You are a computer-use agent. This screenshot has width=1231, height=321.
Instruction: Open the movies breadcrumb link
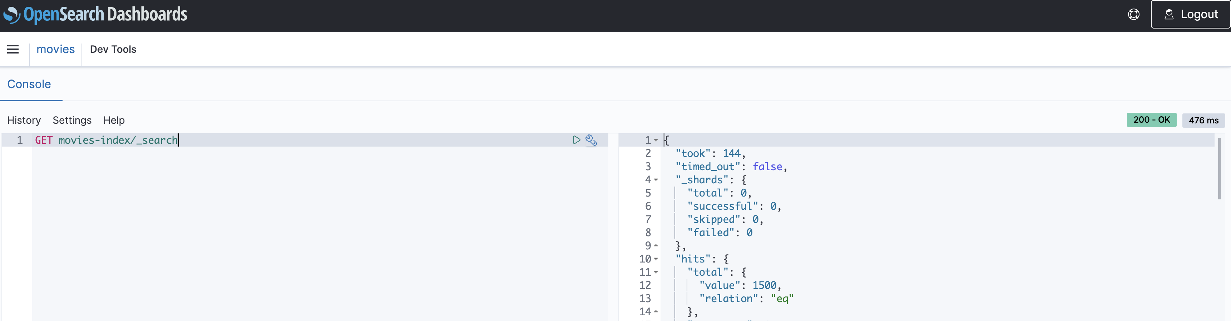coord(55,49)
